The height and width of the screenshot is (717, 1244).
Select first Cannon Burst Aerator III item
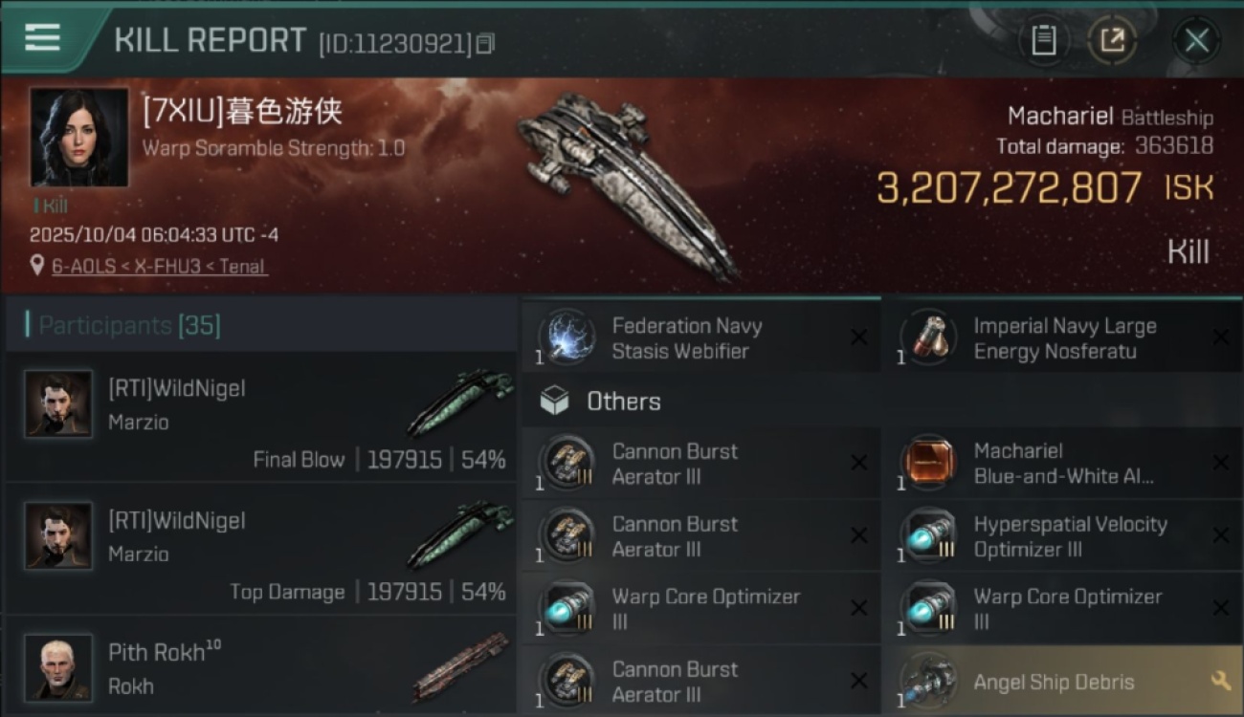(700, 464)
